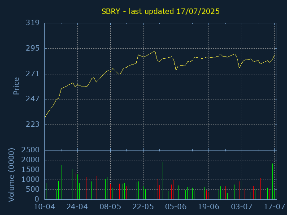The image size is (287, 215).
Task: Click the date label 08-05
Action: [x=110, y=207]
